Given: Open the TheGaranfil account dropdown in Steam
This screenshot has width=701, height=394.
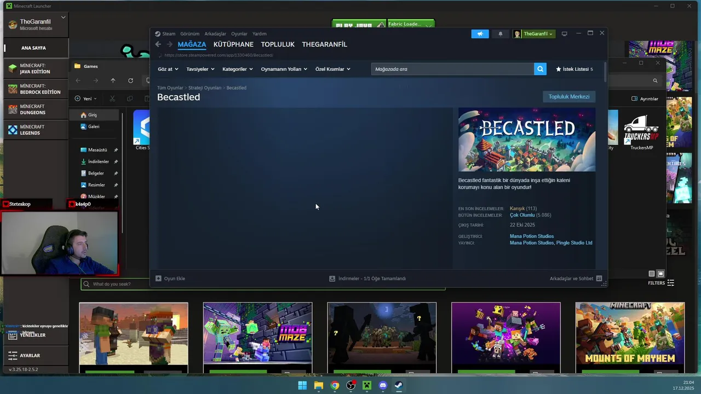Looking at the screenshot, I should (534, 34).
